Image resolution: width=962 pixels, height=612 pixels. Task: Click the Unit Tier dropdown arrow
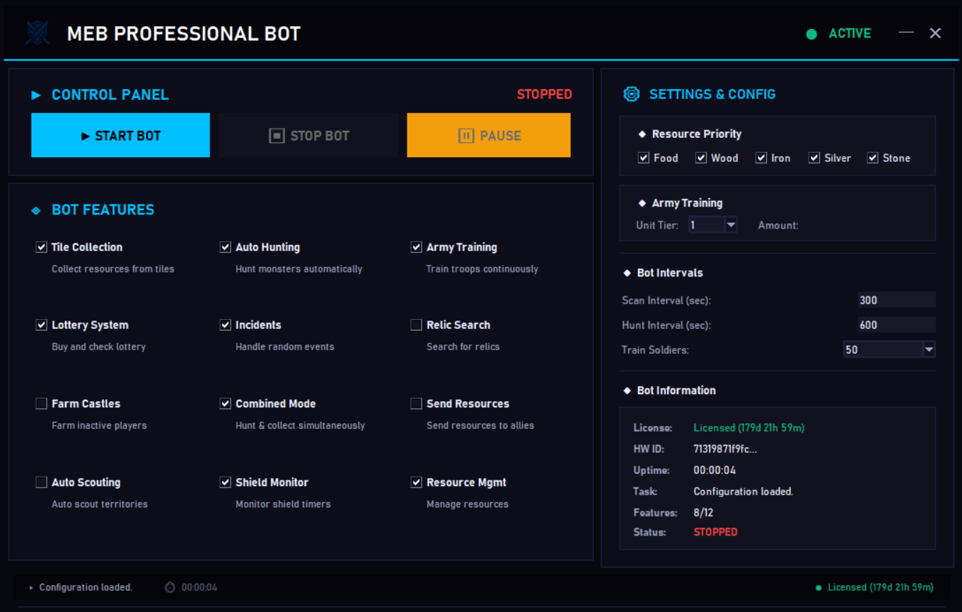(x=730, y=224)
